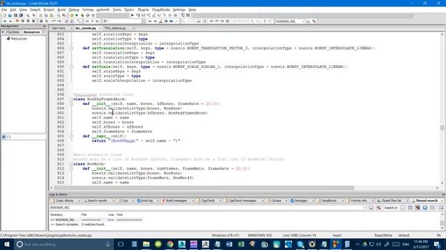Image resolution: width=446 pixels, height=250 pixels.
Task: Switch to the Build log tab
Action: [x=147, y=201]
